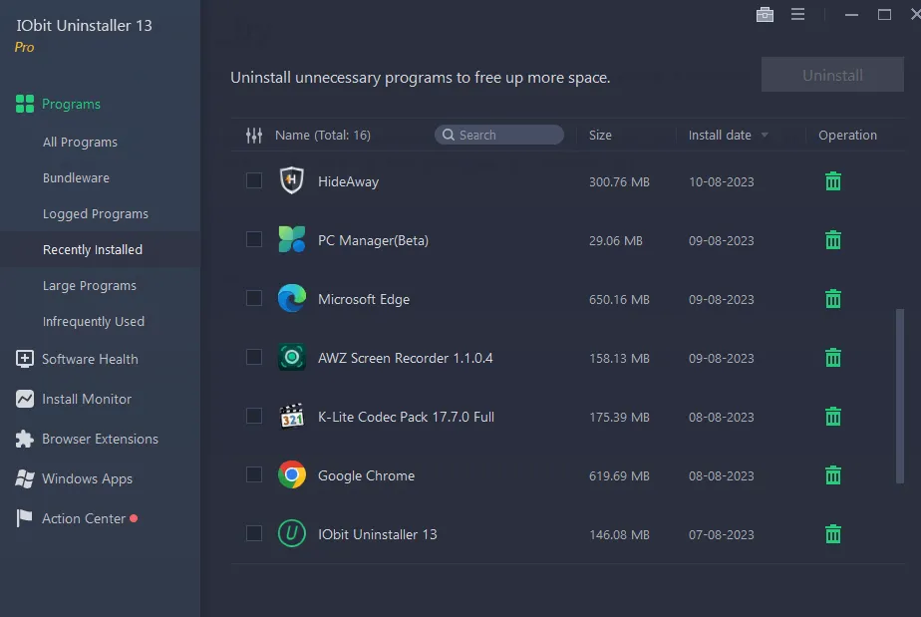Check the checkbox for K-Lite Codec Pack
Viewport: 921px width, 617px height.
coord(253,417)
